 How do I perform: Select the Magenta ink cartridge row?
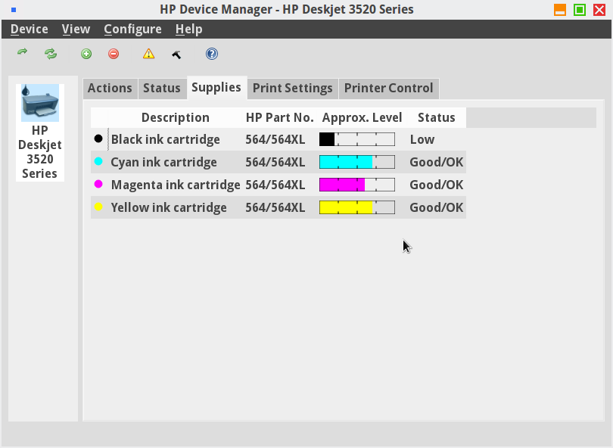(176, 185)
